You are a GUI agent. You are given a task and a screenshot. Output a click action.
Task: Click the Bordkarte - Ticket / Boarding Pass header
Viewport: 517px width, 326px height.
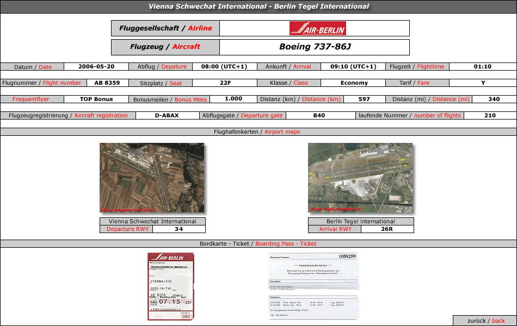258,243
